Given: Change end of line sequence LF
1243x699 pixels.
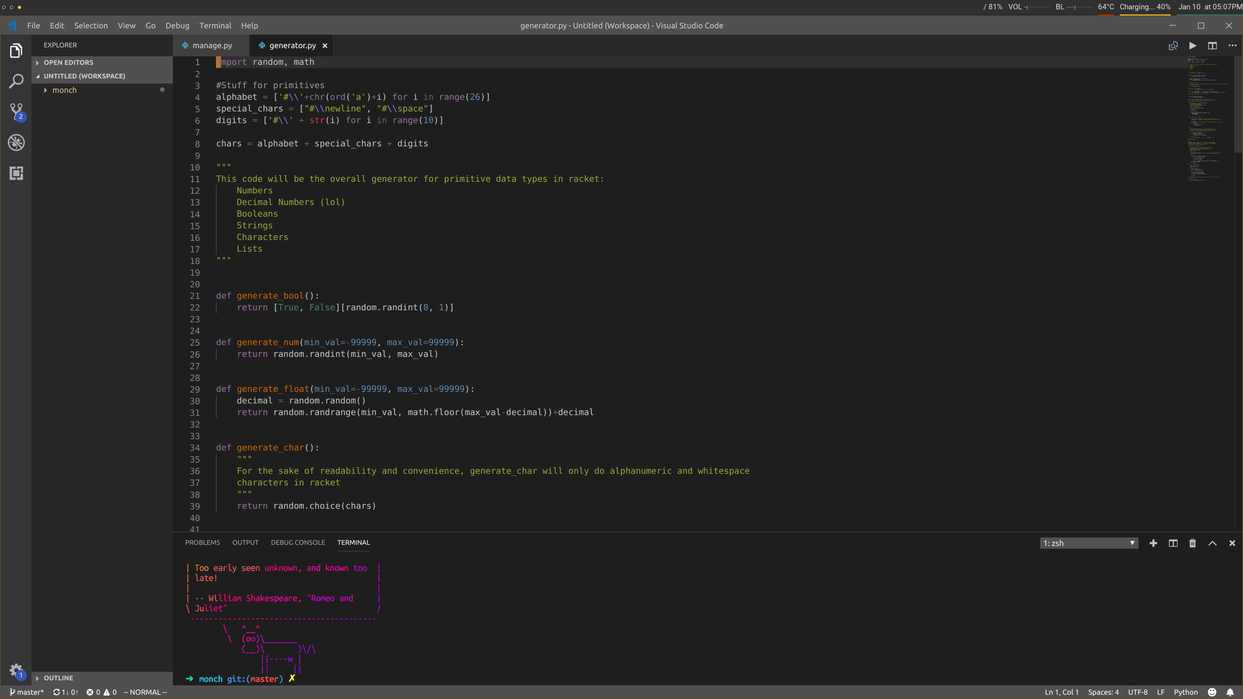Looking at the screenshot, I should (x=1161, y=692).
